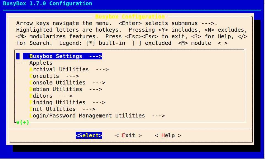
Task: Open Archival Utilities submenu
Action: tap(69, 69)
